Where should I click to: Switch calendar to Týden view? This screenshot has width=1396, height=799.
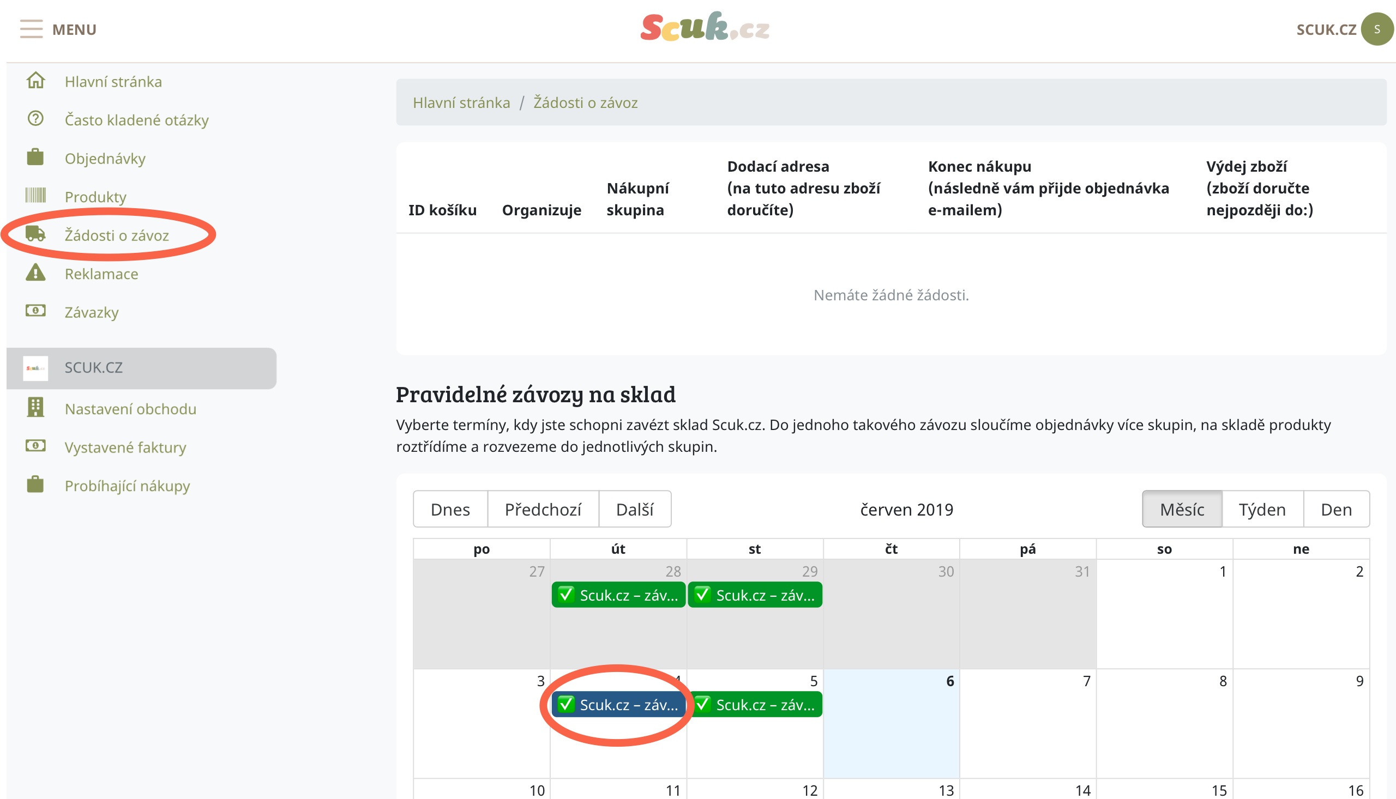click(1262, 509)
